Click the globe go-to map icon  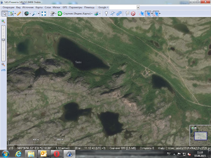coord(26,14)
